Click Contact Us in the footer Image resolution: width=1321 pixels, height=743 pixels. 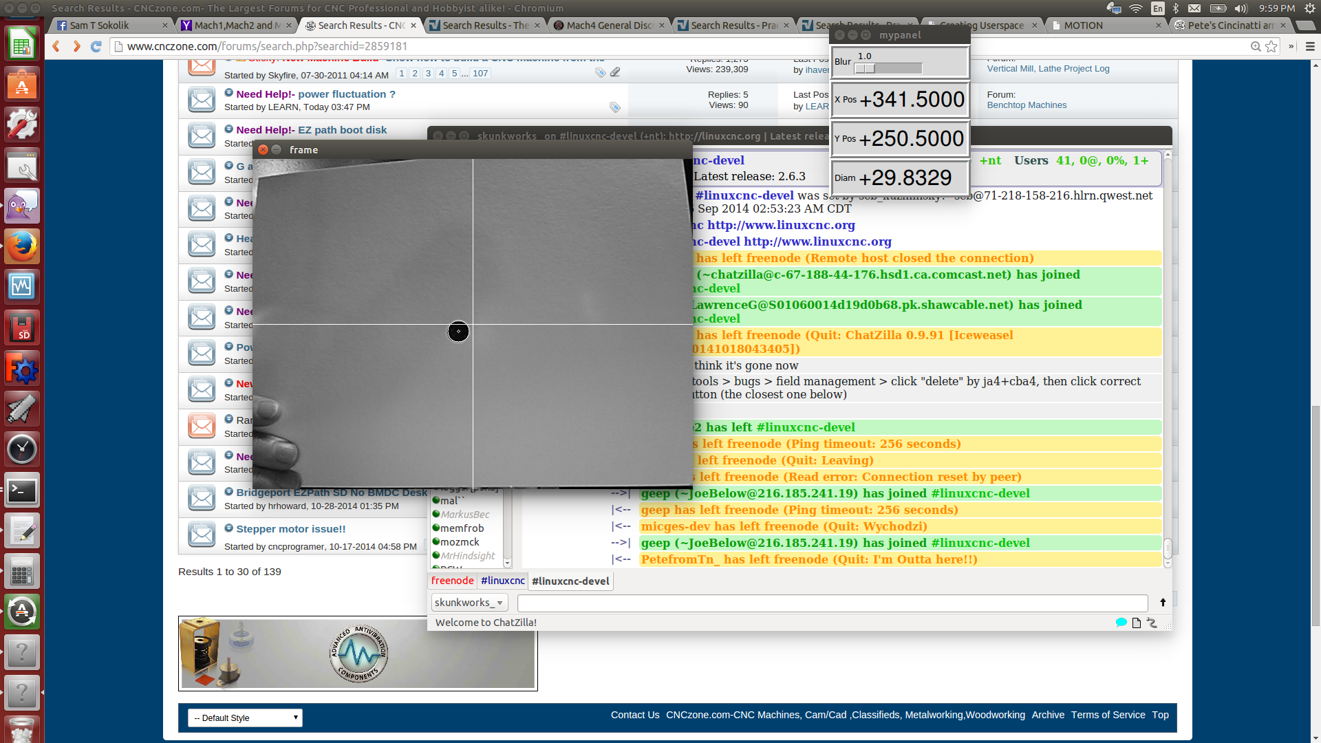pos(635,715)
